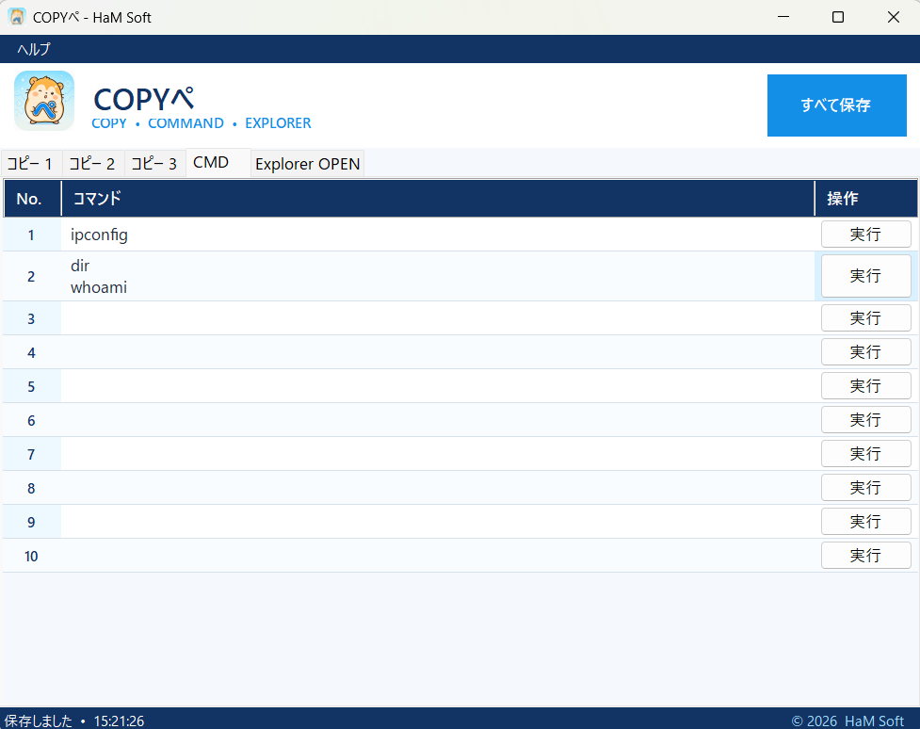The image size is (920, 729).
Task: Run the dir whoami command in row 2
Action: [865, 276]
